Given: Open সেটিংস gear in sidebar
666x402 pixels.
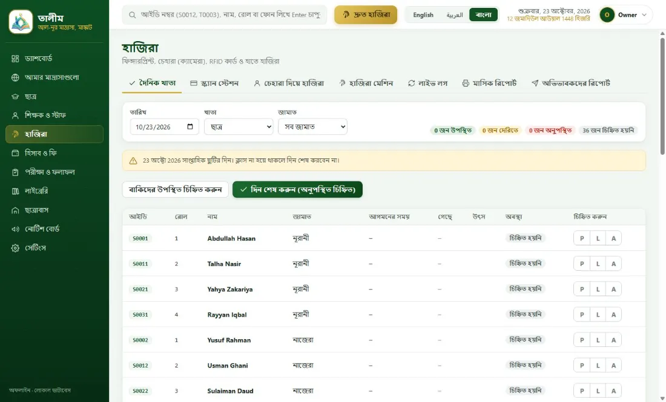Looking at the screenshot, I should click(54, 248).
